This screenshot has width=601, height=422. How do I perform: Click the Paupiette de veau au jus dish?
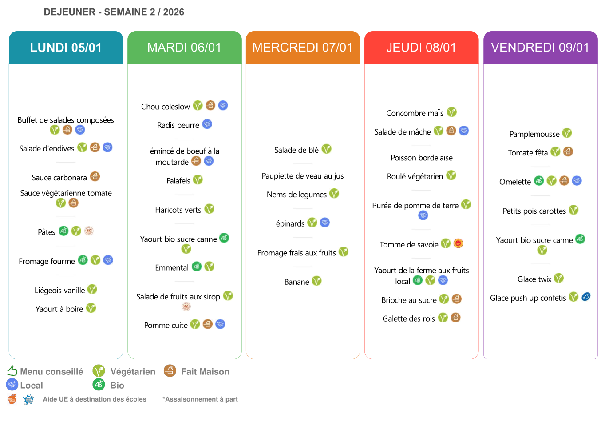303,176
